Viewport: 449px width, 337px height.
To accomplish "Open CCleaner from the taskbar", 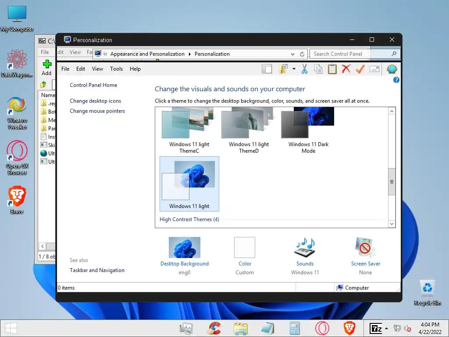I will click(x=214, y=328).
